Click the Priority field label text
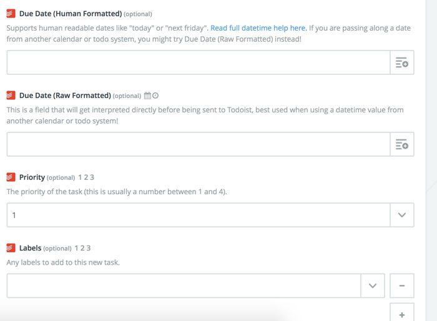This screenshot has width=437, height=321. [x=32, y=177]
